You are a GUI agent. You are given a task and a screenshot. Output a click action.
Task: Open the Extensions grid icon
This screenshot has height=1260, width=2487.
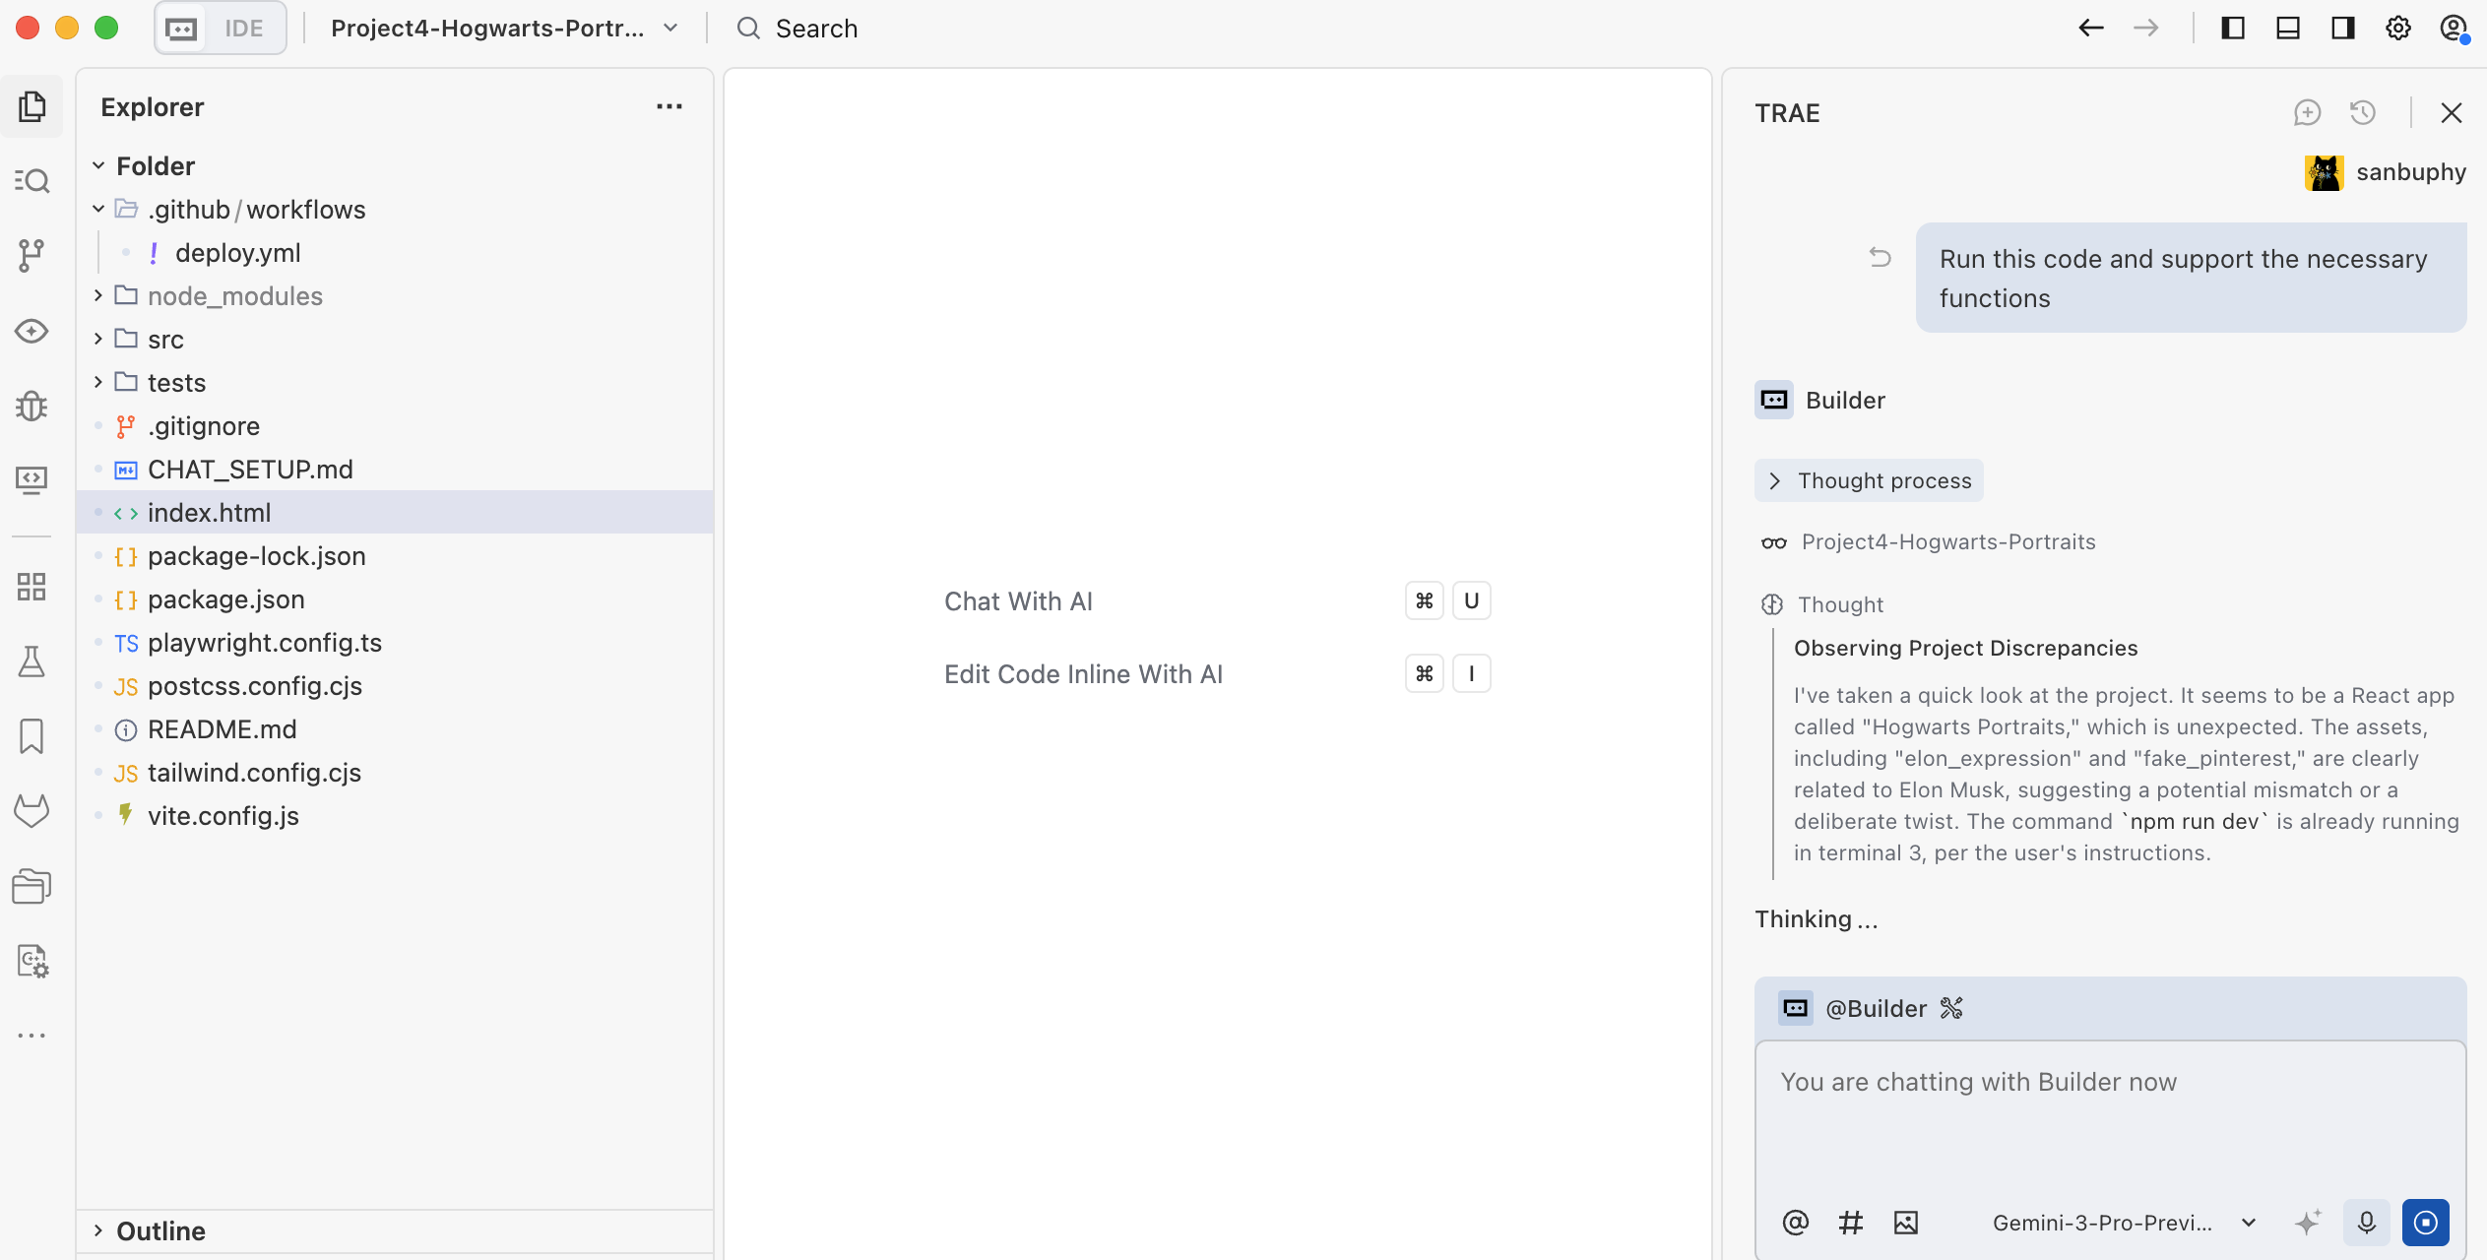[32, 588]
